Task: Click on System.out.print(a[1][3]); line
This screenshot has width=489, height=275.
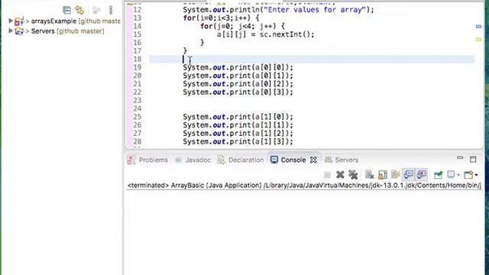Action: point(238,141)
